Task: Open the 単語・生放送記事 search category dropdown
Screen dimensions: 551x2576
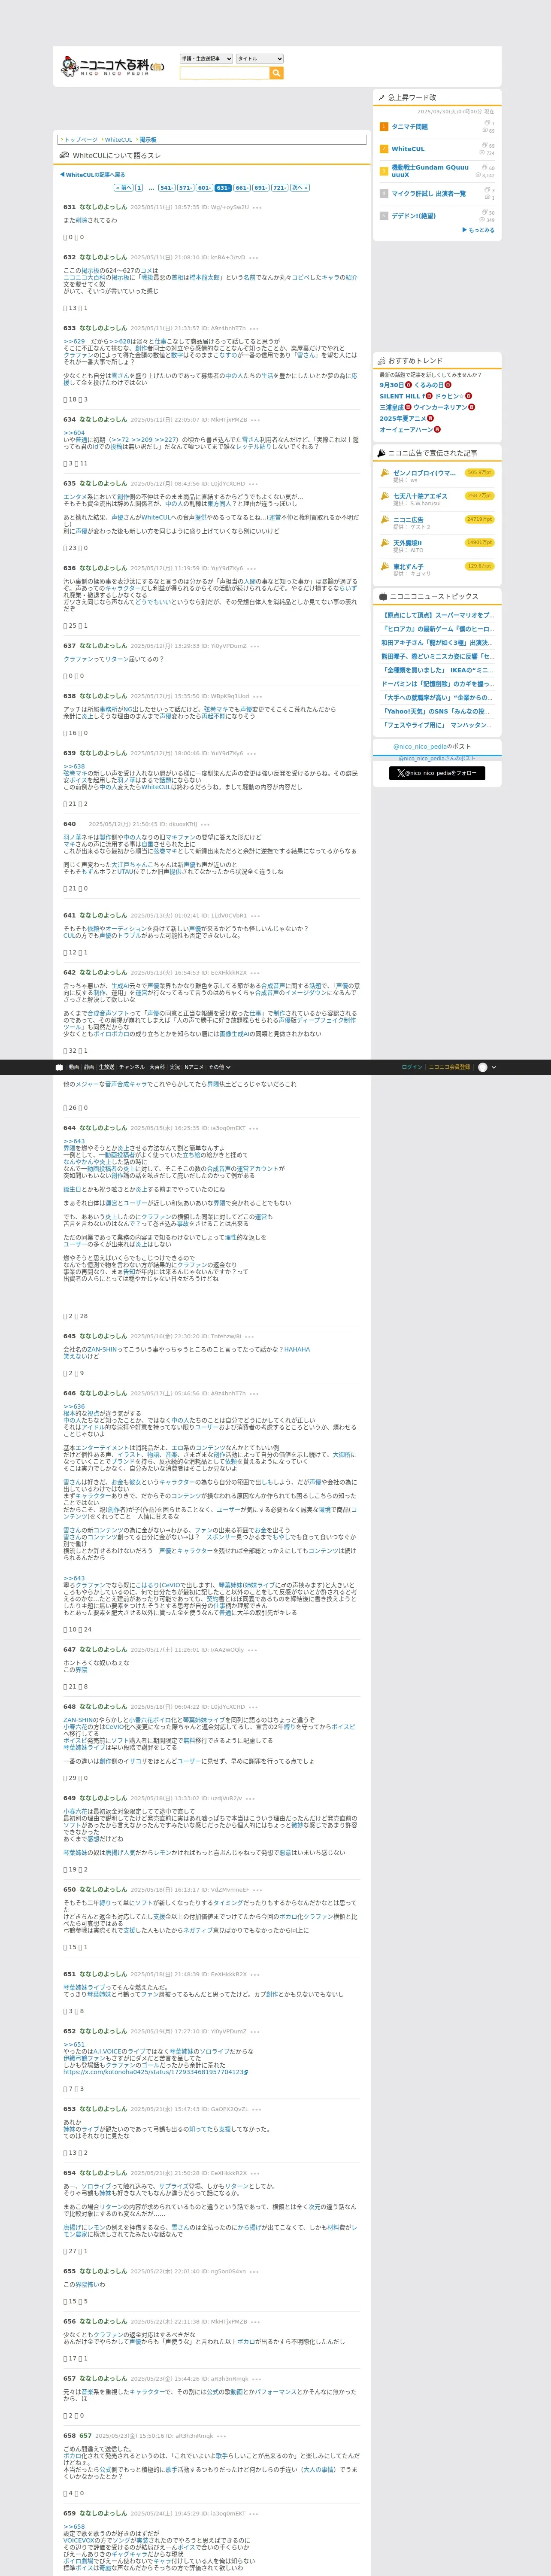Action: click(206, 59)
